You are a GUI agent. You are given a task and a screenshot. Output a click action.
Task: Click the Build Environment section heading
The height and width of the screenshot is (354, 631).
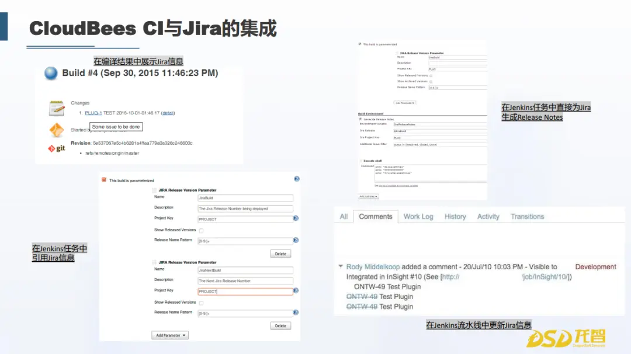point(370,113)
